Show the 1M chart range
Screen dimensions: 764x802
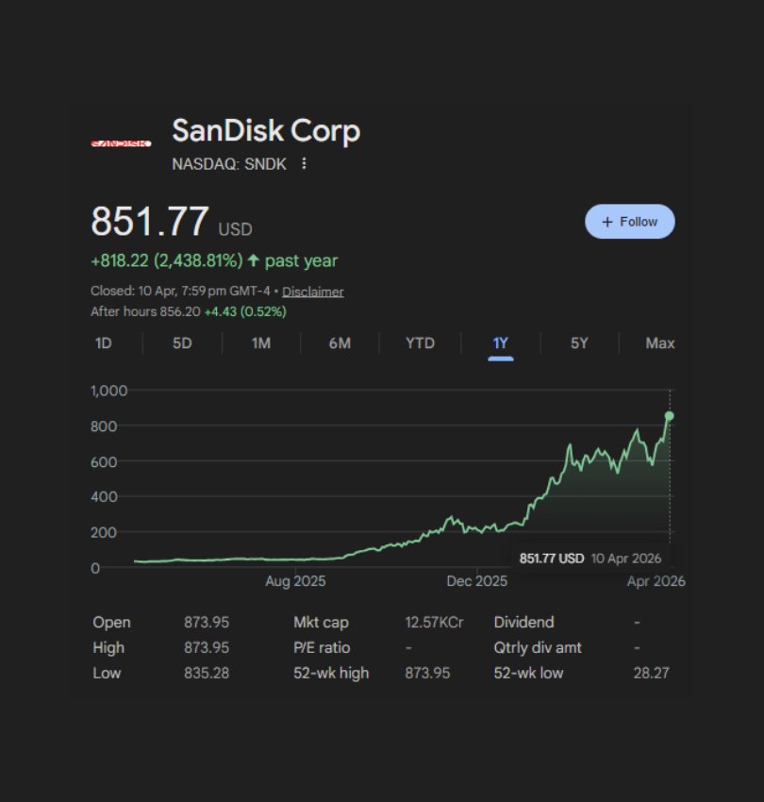pyautogui.click(x=261, y=343)
